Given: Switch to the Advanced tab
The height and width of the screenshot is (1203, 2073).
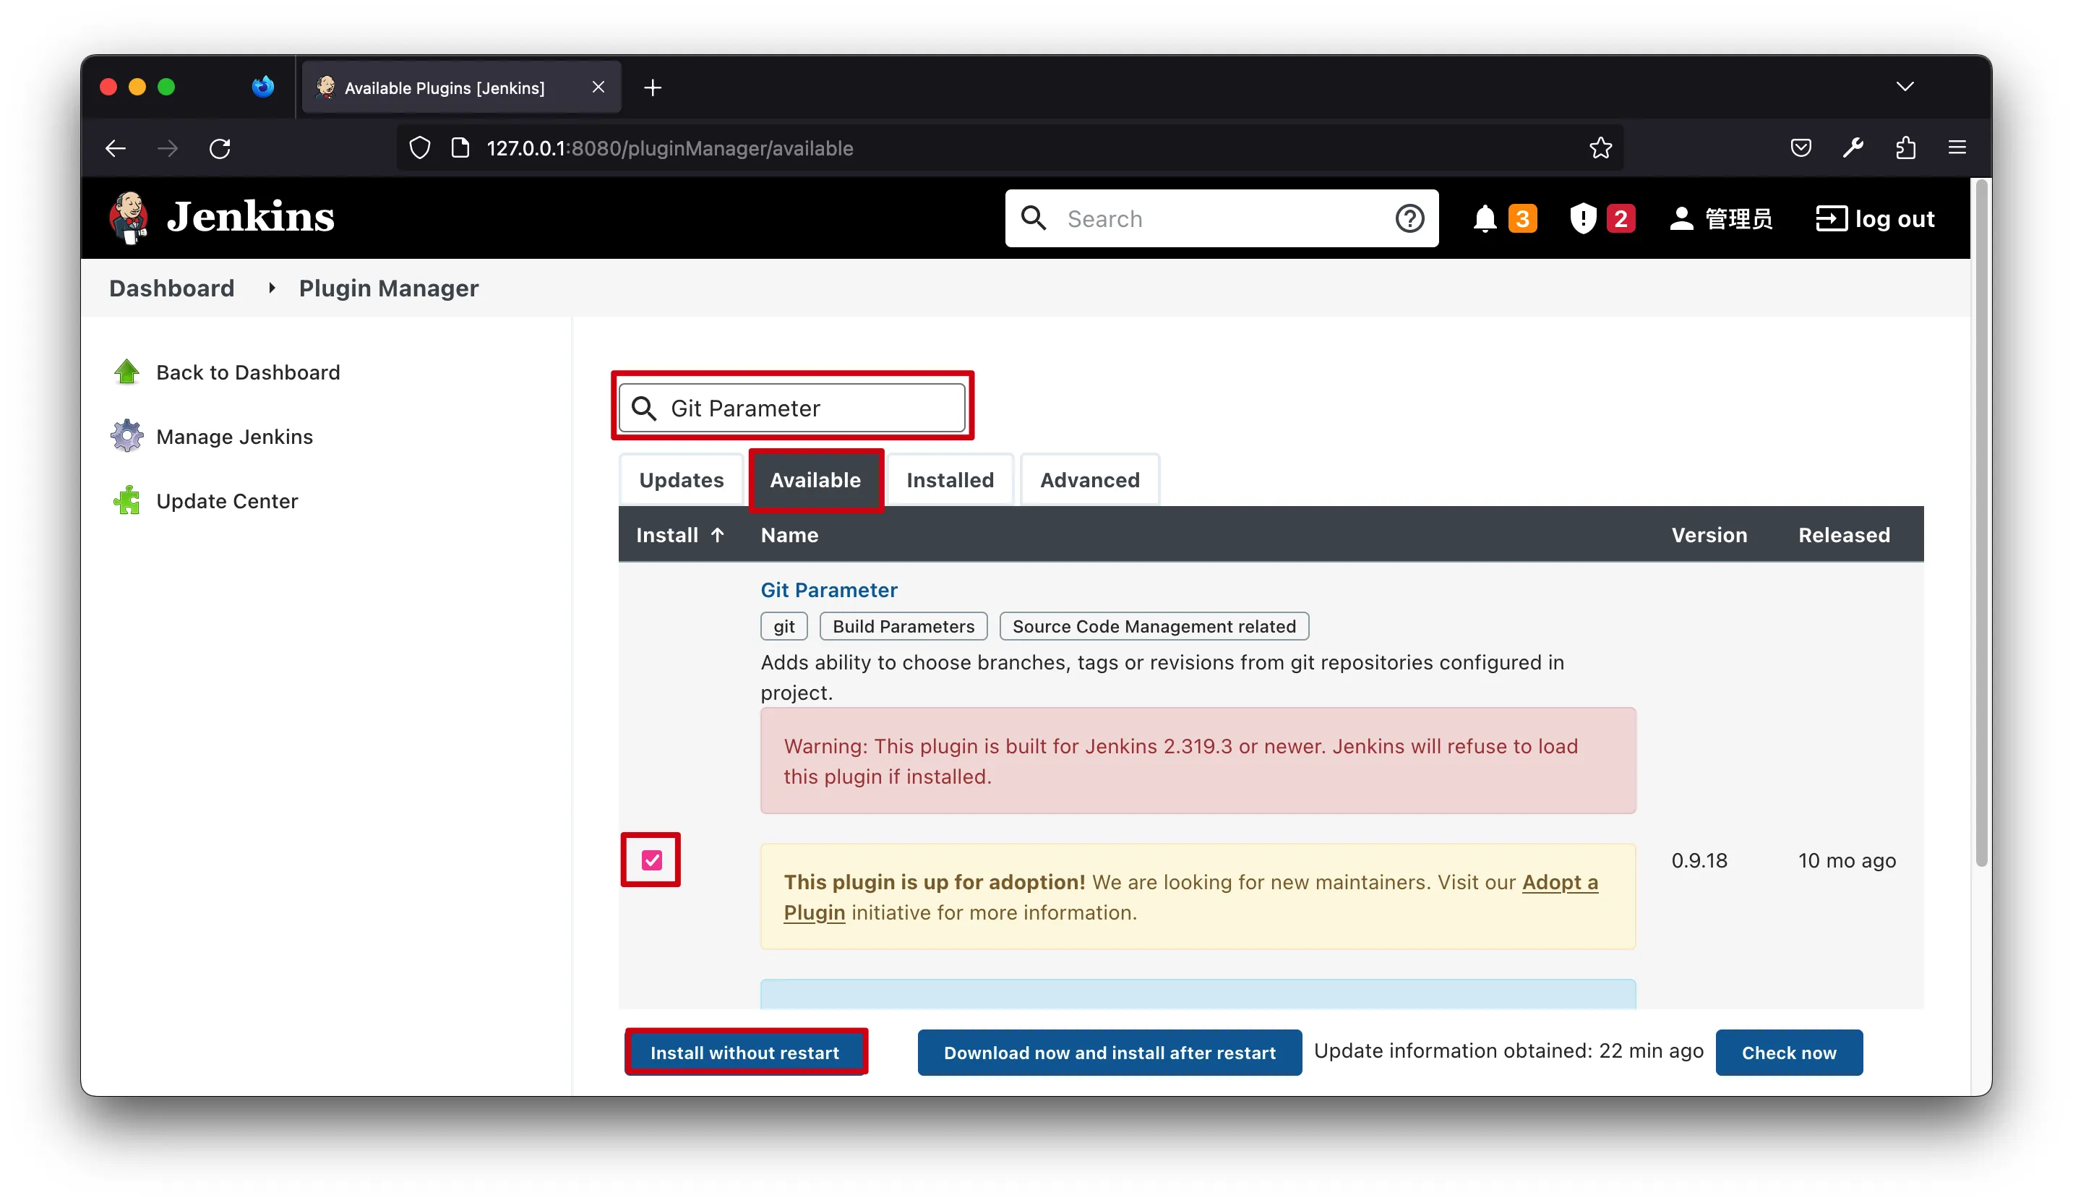Looking at the screenshot, I should tap(1089, 481).
